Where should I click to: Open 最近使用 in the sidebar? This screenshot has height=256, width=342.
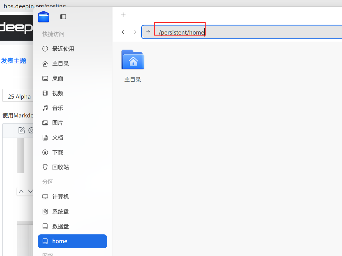tap(72, 49)
